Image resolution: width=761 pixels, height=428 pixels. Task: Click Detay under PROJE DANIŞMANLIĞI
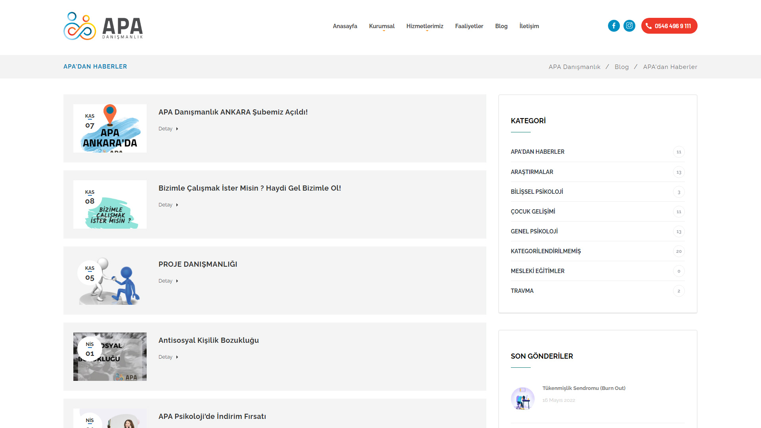(168, 281)
